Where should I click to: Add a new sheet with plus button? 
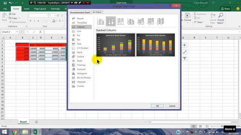37,122
